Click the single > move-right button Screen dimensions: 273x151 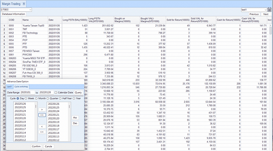tap(42, 109)
